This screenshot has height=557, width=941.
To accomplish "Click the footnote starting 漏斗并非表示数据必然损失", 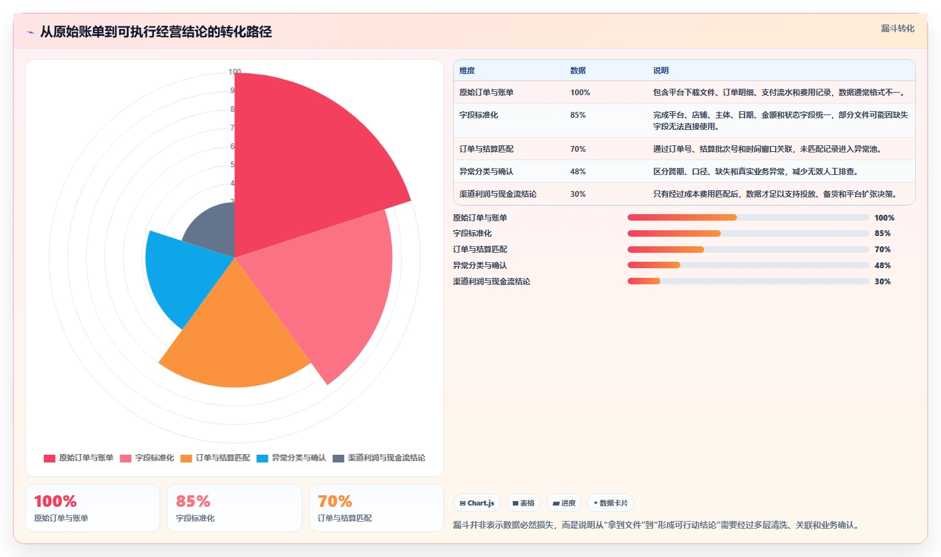I will point(657,525).
